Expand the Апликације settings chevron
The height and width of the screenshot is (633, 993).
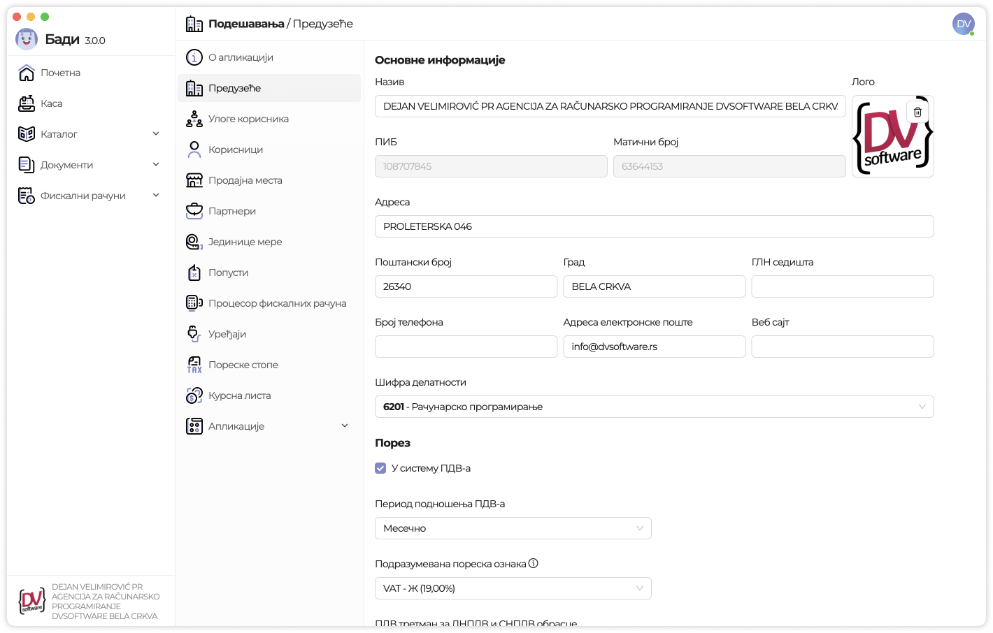(345, 425)
